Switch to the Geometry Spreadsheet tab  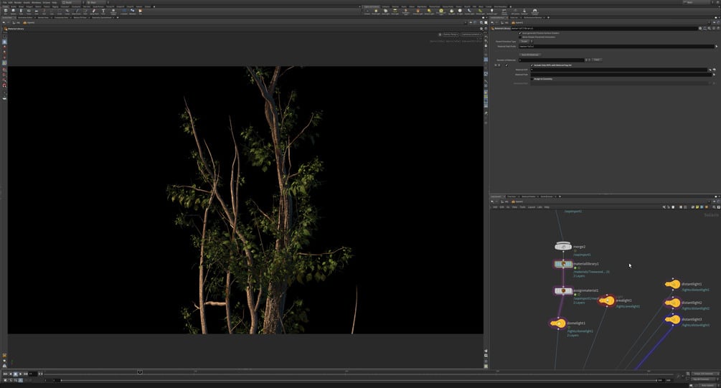102,17
